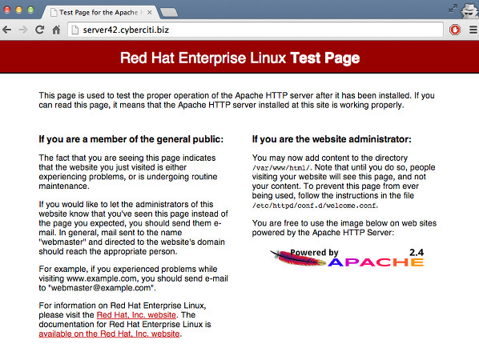Click the website administrator section heading
This screenshot has width=479, height=356.
click(332, 139)
